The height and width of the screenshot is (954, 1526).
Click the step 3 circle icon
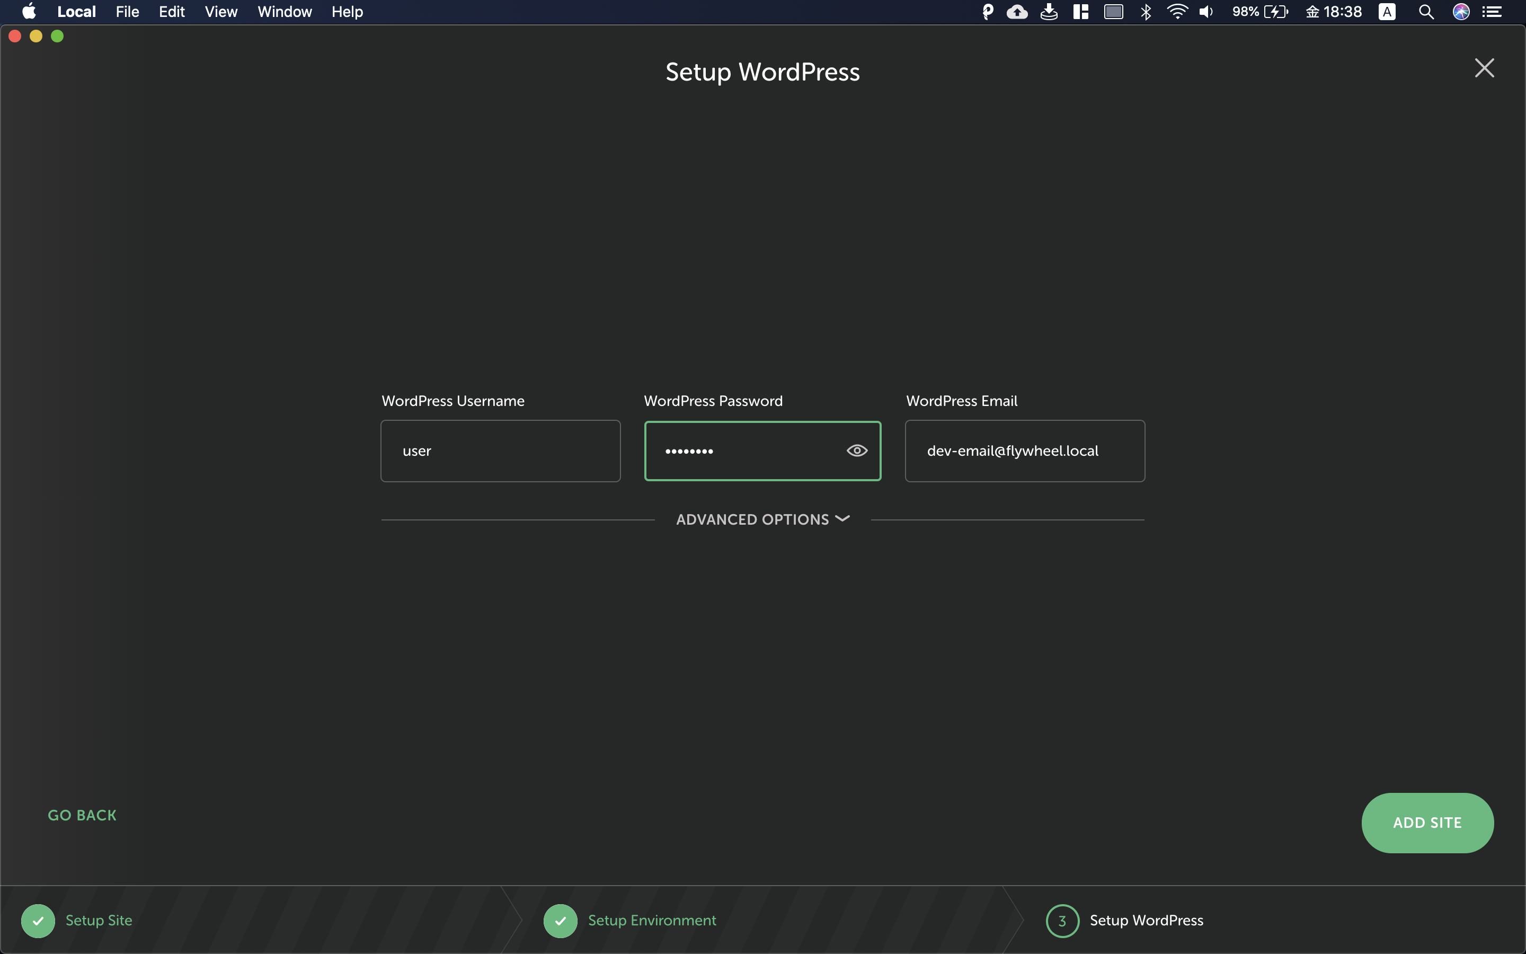1062,921
